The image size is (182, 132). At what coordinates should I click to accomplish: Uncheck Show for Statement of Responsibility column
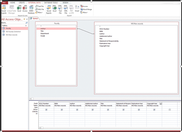tap(123, 110)
